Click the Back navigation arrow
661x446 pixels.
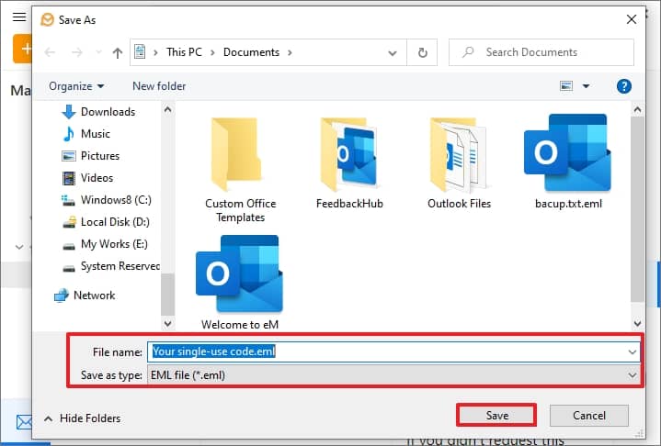click(50, 52)
